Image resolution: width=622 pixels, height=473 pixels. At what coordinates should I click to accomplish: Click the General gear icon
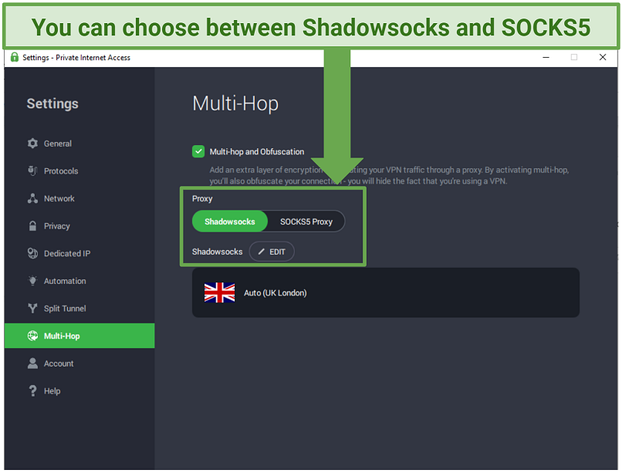click(32, 144)
